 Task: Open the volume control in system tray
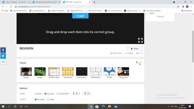[x=172, y=106]
